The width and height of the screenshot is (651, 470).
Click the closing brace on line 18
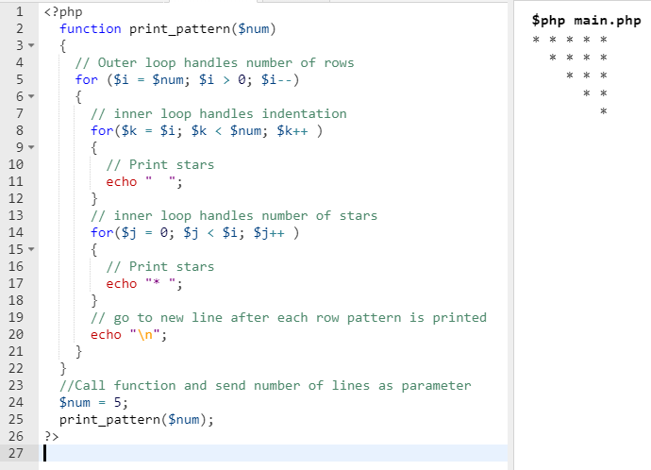click(94, 301)
